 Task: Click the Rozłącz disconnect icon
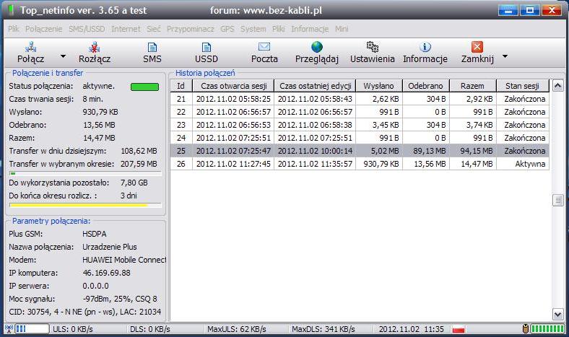coord(95,48)
